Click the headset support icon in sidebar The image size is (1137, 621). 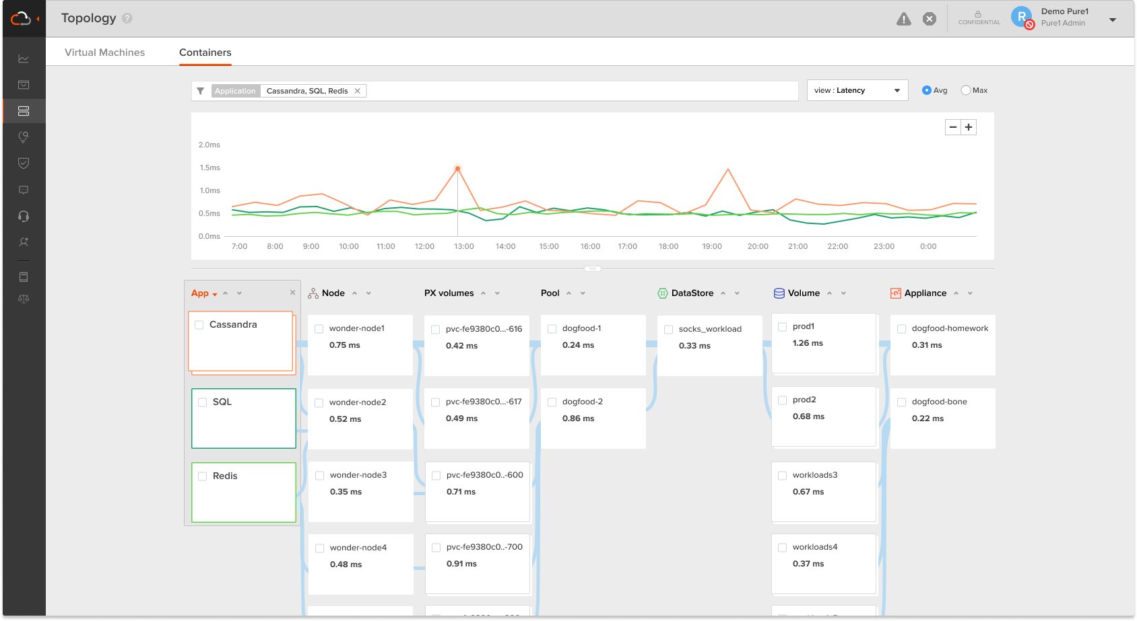pos(24,216)
